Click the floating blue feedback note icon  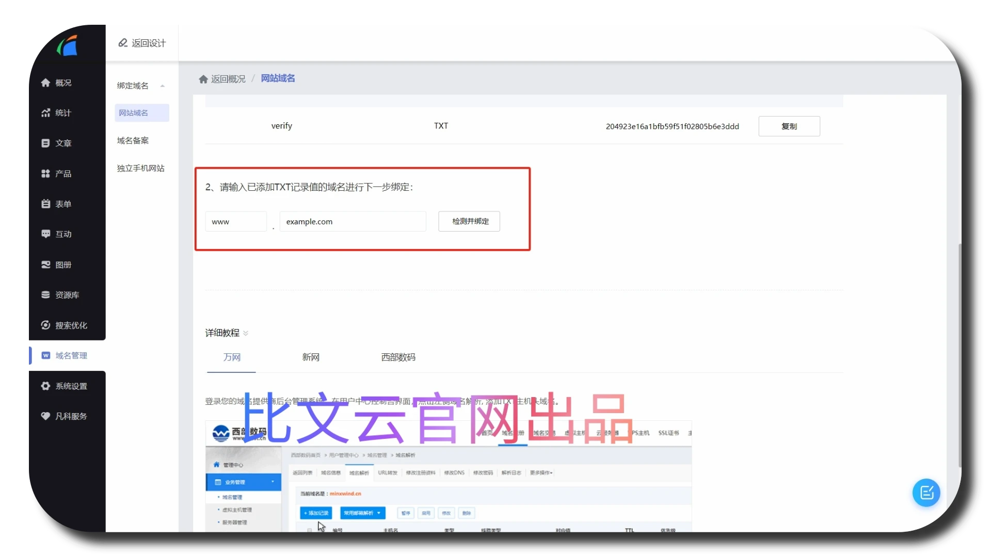[x=926, y=493]
